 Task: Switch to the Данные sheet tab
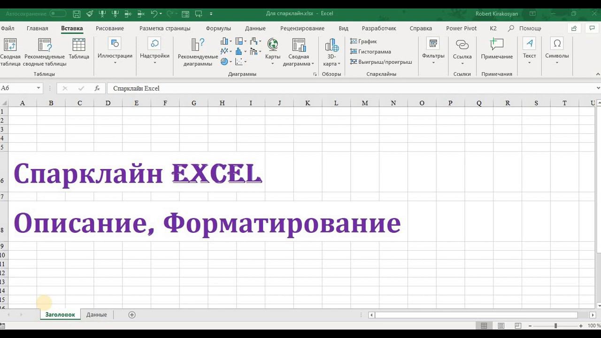97,315
